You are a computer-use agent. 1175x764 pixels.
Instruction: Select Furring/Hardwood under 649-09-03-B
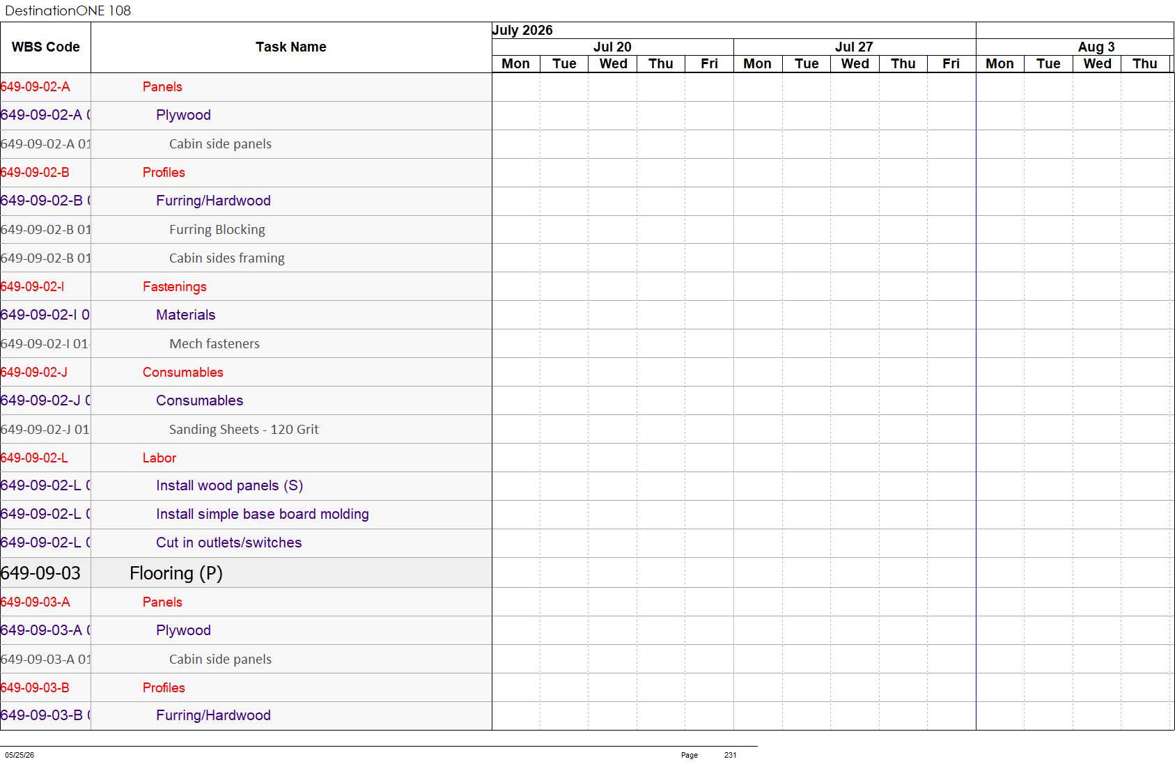pyautogui.click(x=246, y=716)
